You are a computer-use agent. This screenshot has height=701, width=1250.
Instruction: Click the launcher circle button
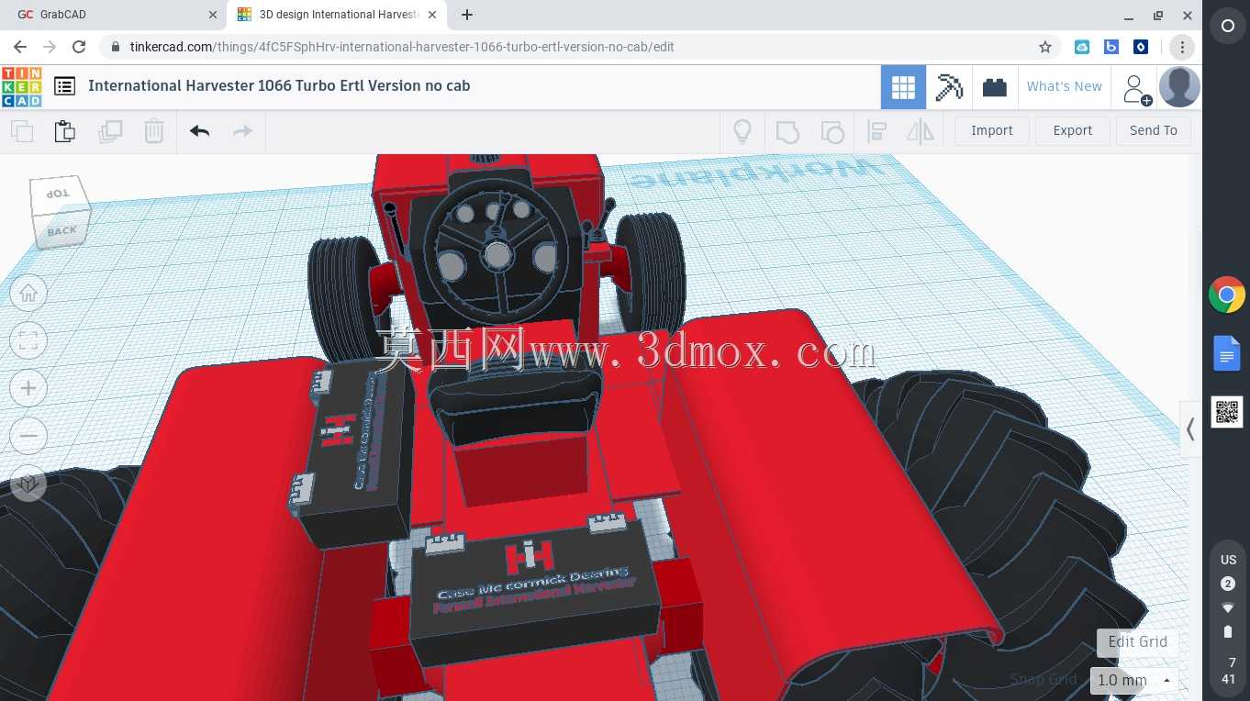point(1227,26)
